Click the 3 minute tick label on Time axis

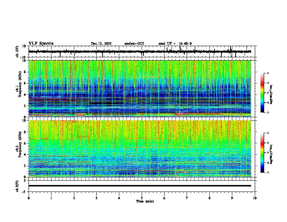click(x=96, y=198)
